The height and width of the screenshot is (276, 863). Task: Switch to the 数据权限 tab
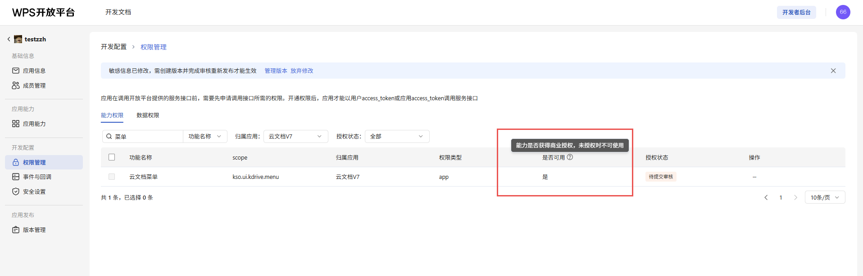tap(148, 116)
